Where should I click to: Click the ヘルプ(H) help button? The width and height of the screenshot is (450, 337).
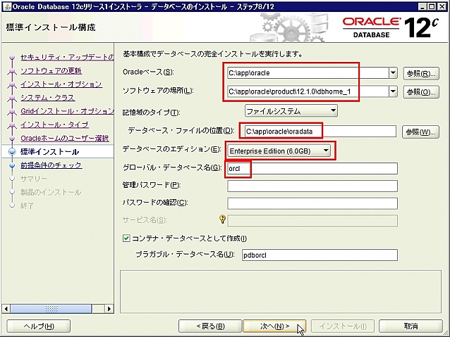coord(39,326)
